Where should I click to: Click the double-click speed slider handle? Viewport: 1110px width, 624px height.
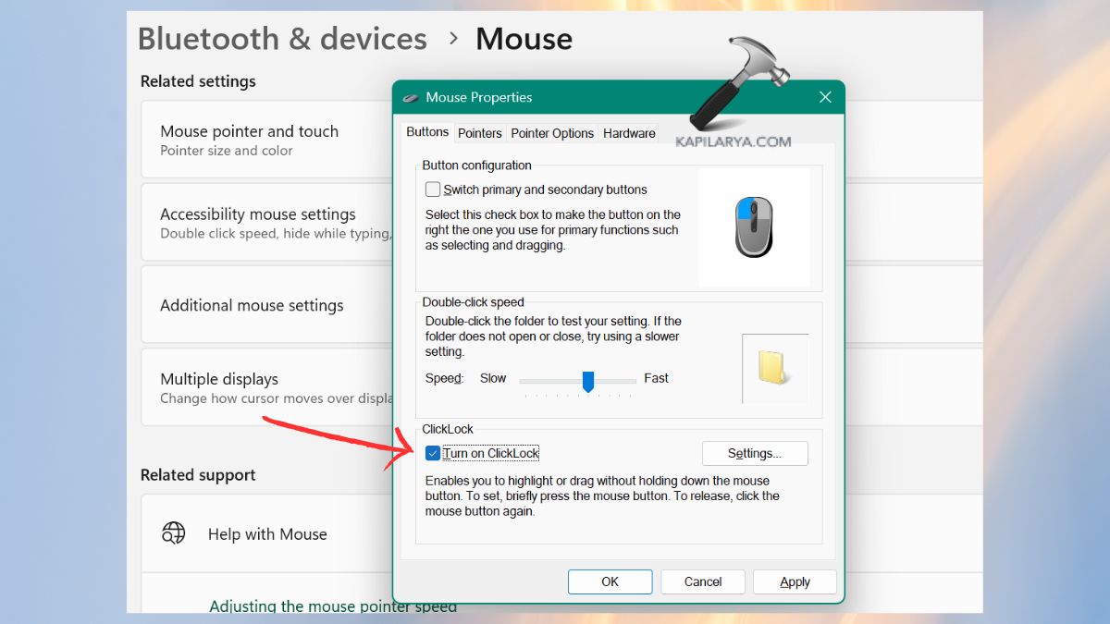(587, 381)
